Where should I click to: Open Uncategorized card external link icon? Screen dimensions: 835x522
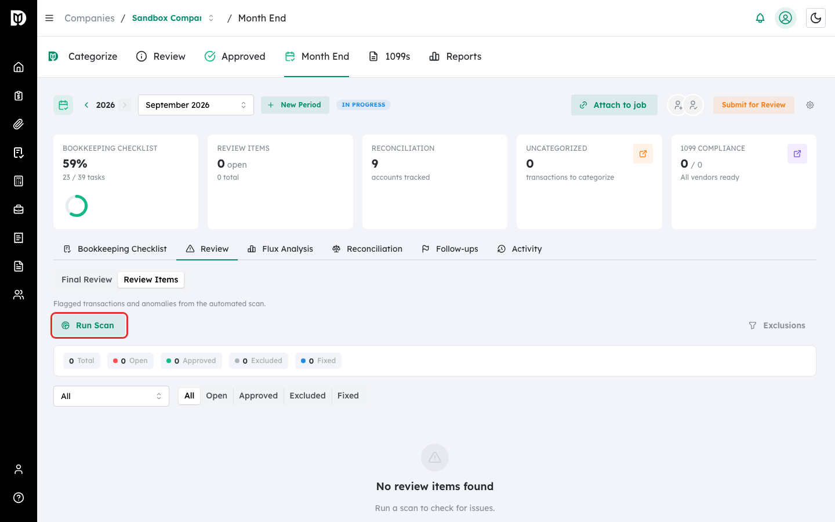[x=643, y=154]
